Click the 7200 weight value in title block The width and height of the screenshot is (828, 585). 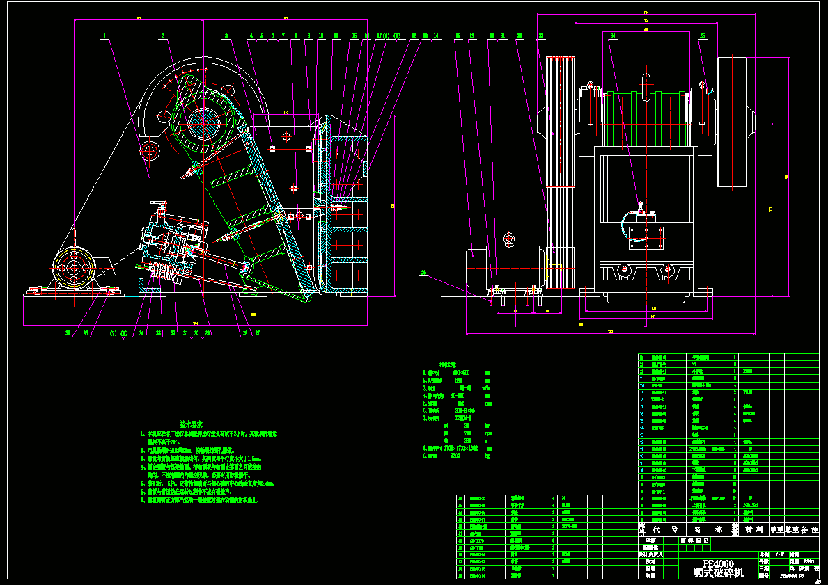coord(808,562)
